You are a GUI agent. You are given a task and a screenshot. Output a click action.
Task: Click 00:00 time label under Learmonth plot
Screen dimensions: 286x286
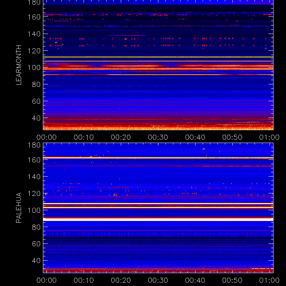(x=46, y=137)
